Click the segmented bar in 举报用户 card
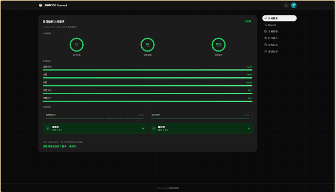The image size is (336, 192). [x=200, y=118]
